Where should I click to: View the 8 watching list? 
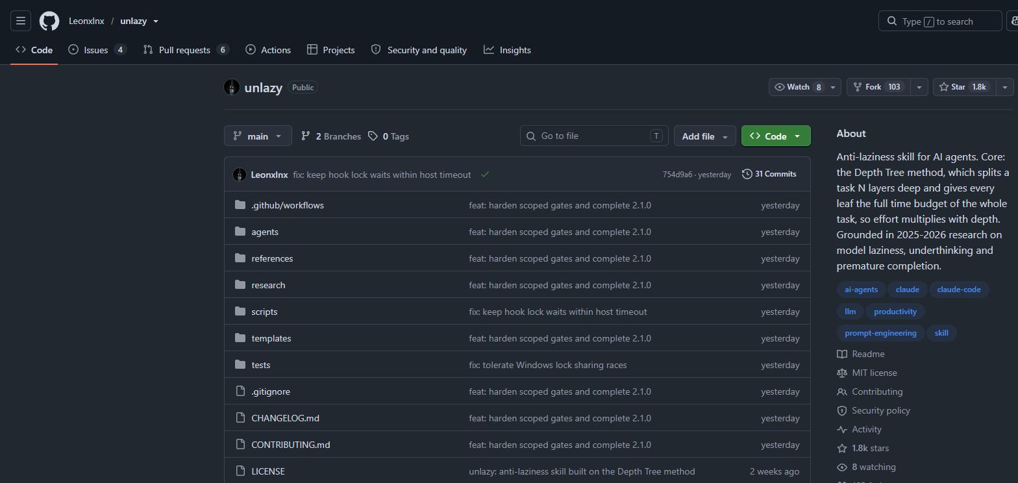[866, 467]
